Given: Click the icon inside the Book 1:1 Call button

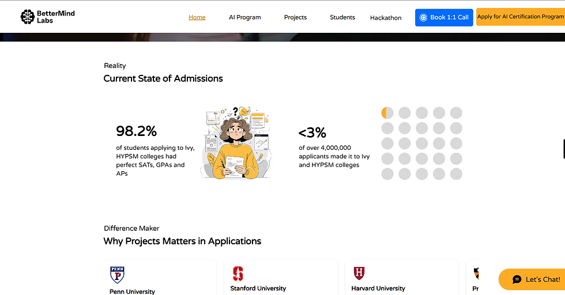Looking at the screenshot, I should [423, 18].
